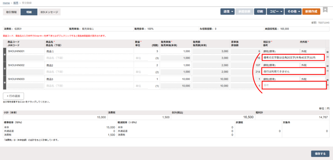Open the 税区分 selector for 商品1
Screen dimensions: 333x160
pos(280,51)
